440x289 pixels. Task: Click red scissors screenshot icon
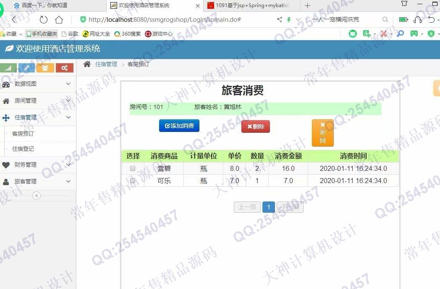[384, 34]
